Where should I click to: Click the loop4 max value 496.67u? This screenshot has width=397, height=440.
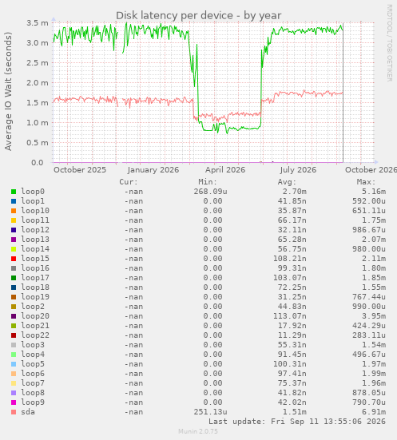coord(369,355)
